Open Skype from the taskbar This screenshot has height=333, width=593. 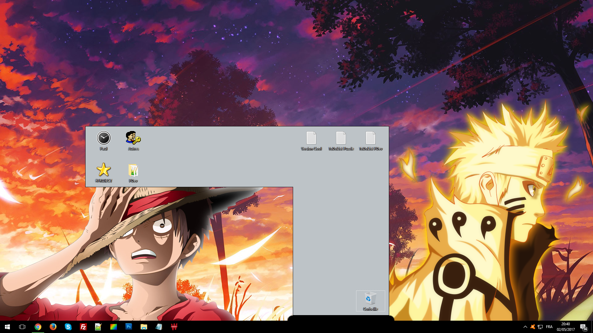pyautogui.click(x=68, y=327)
